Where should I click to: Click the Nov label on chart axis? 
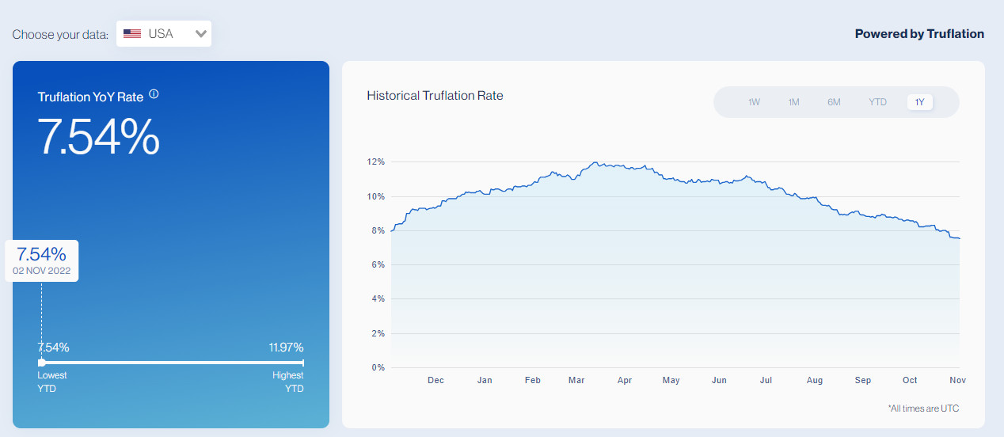pos(957,381)
